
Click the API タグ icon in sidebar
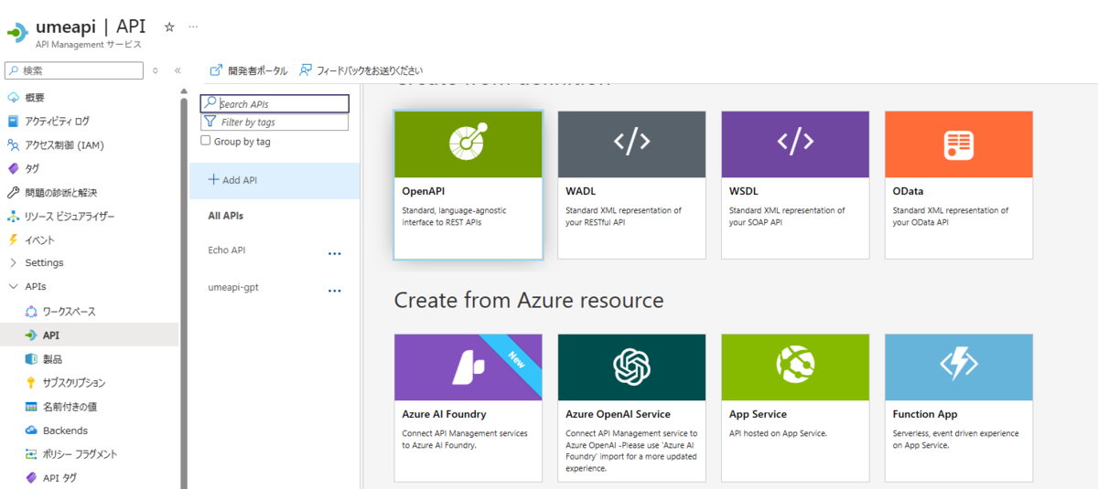[x=31, y=477]
